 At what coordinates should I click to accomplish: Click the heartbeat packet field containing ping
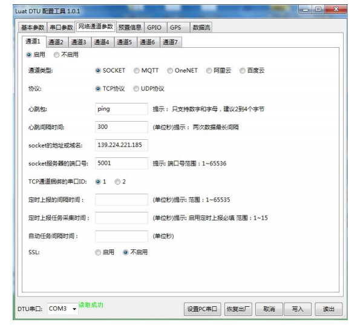click(x=122, y=109)
